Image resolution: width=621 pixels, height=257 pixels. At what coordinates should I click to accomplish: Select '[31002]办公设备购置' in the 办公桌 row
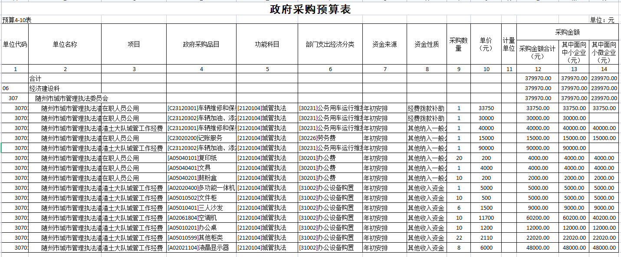point(330,228)
